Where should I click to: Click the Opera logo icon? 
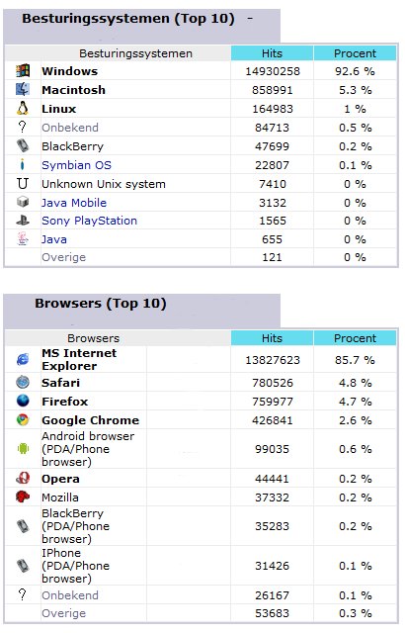(23, 478)
